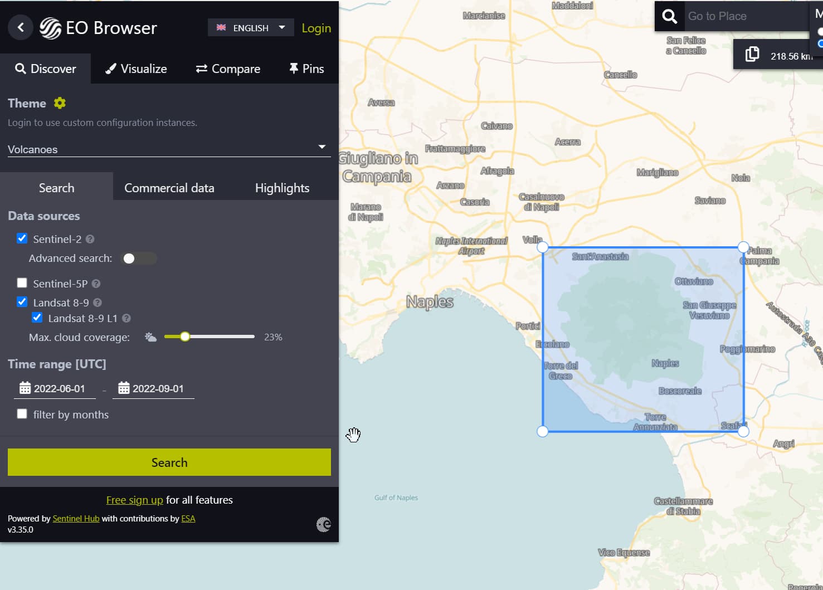Screen dimensions: 823x590
Task: Select the Search sub-tab
Action: tap(56, 188)
